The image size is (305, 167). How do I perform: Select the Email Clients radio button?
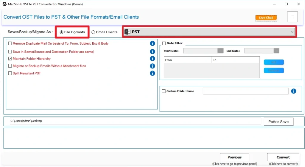coord(93,32)
